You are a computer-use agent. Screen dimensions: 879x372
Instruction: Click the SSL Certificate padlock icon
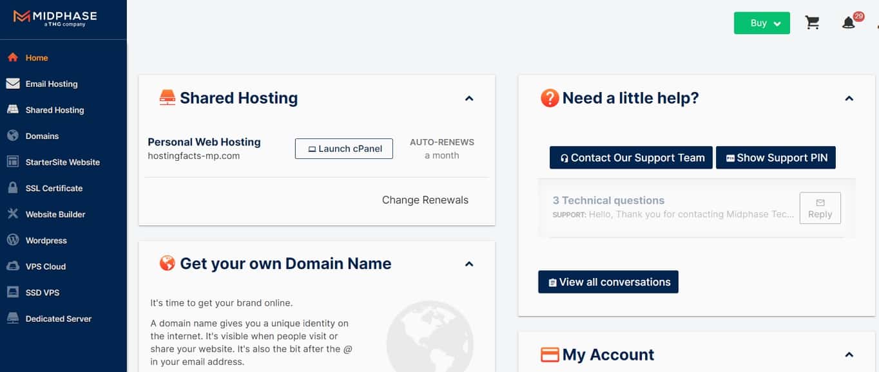[12, 188]
